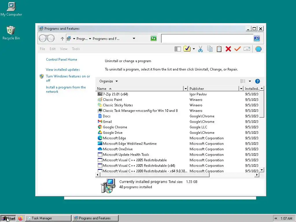
Task: Open the File menu
Action: click(x=42, y=49)
